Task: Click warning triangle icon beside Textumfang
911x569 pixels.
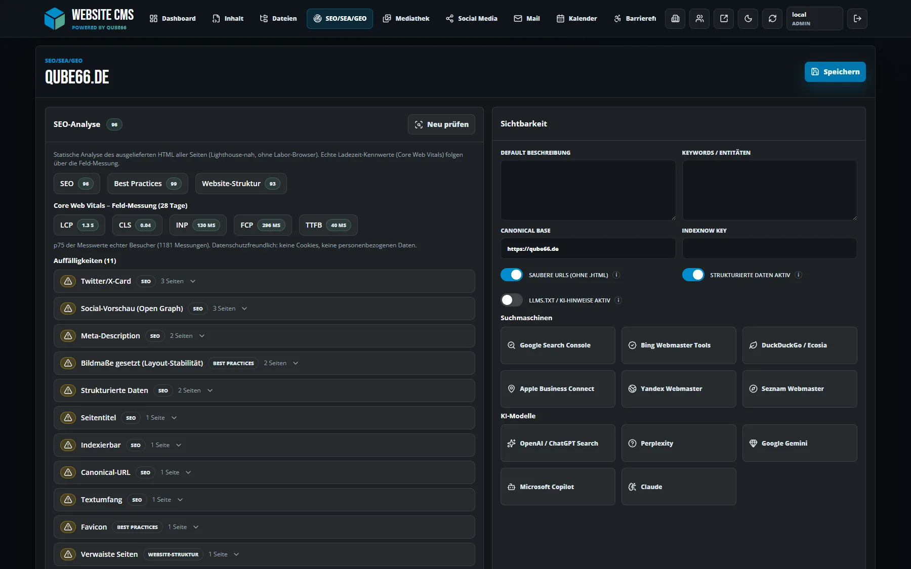Action: tap(68, 500)
